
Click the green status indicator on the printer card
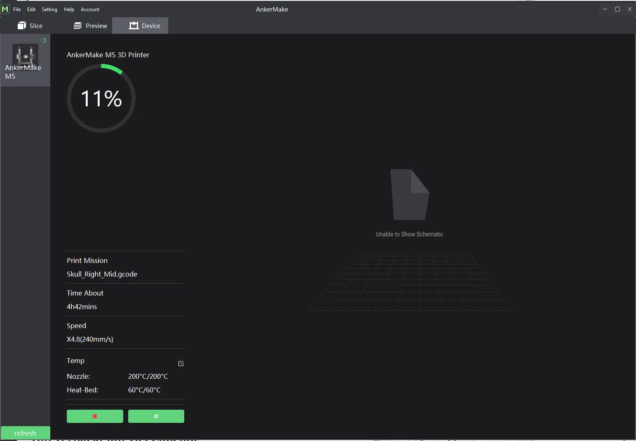coord(44,40)
